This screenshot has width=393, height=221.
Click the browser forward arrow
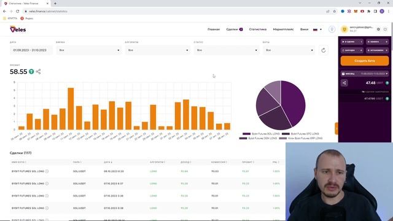point(11,11)
